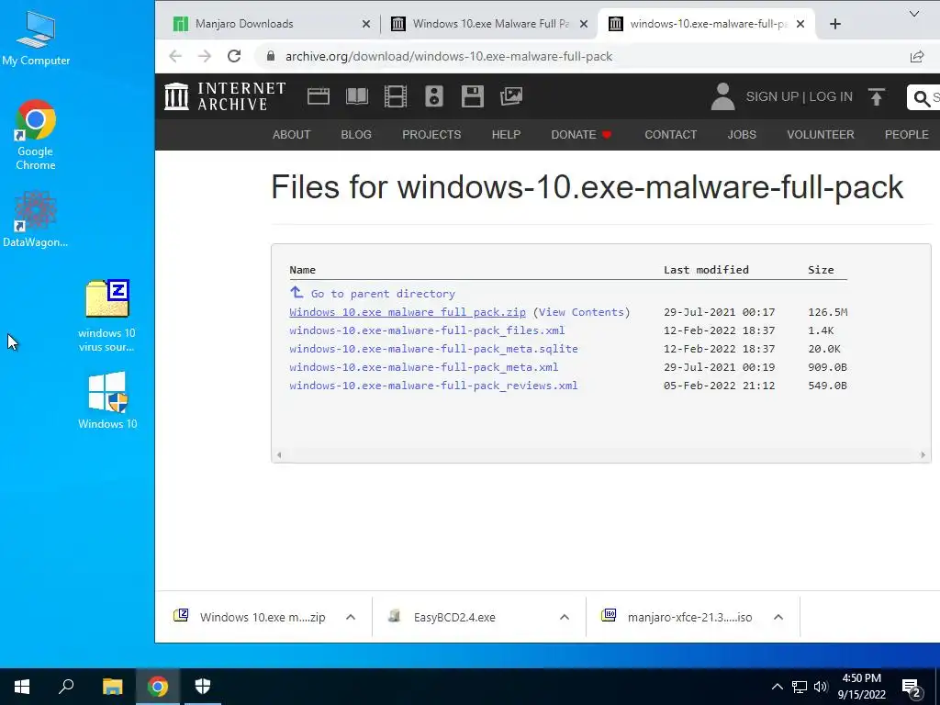Expand options for EasyBCD2.4.exe download
The height and width of the screenshot is (705, 940).
tap(565, 617)
